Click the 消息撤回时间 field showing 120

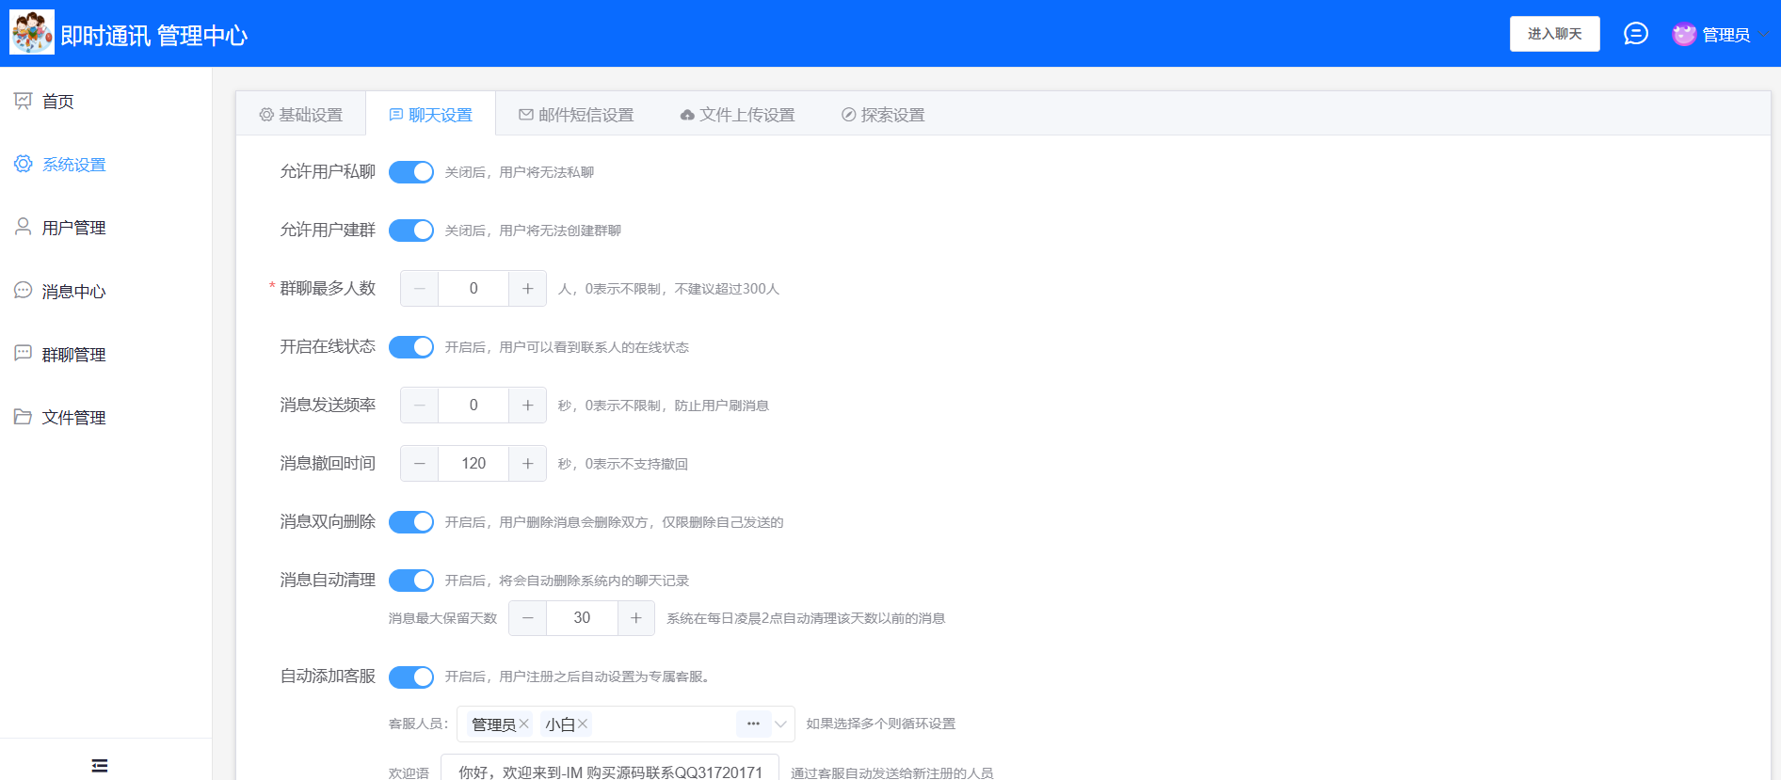473,464
